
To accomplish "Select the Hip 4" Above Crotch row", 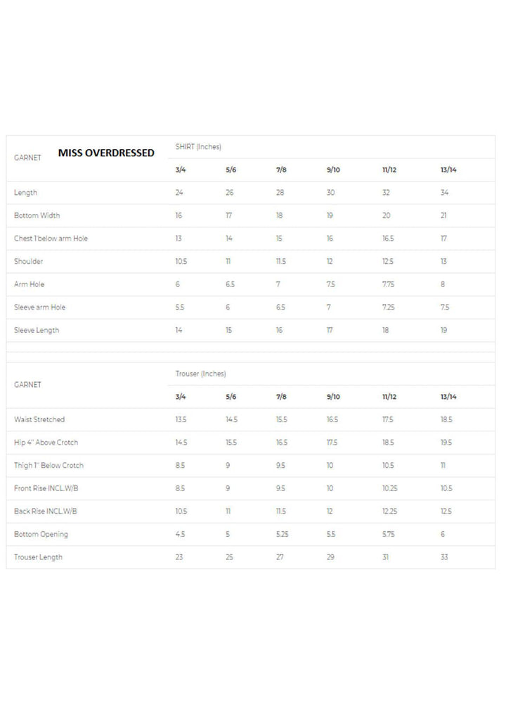I will coord(250,443).
